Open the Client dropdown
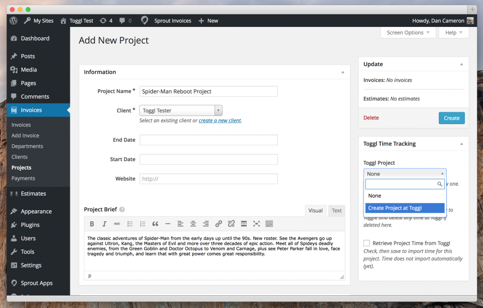The height and width of the screenshot is (308, 483). point(218,110)
